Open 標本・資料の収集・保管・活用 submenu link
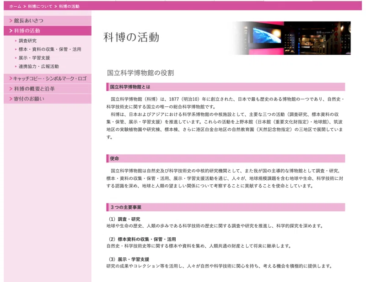 pos(50,49)
